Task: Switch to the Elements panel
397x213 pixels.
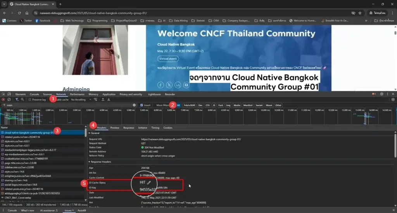Action: [21, 94]
